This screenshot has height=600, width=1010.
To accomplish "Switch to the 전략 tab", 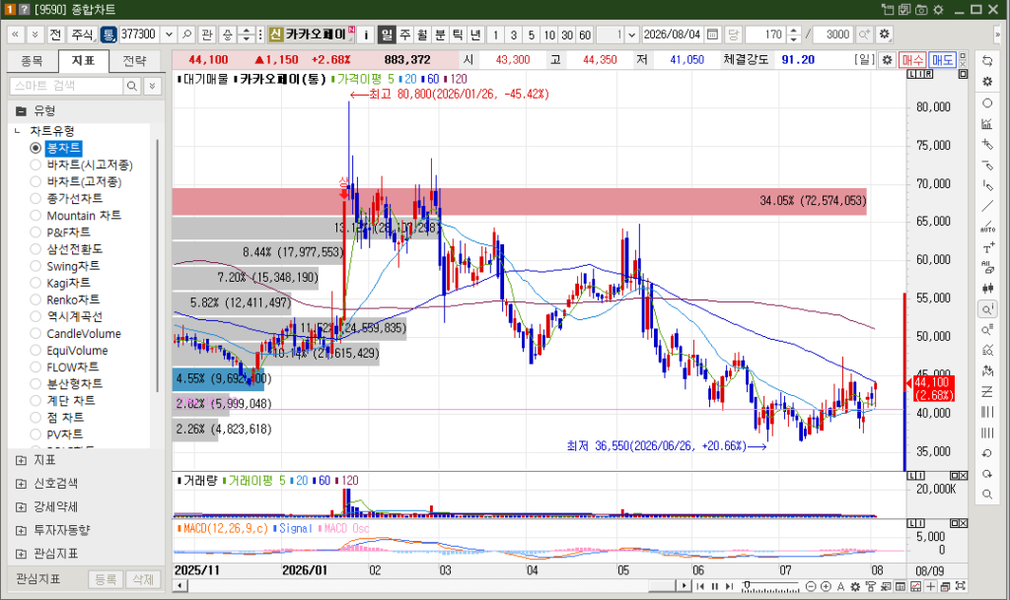I will pos(134,61).
